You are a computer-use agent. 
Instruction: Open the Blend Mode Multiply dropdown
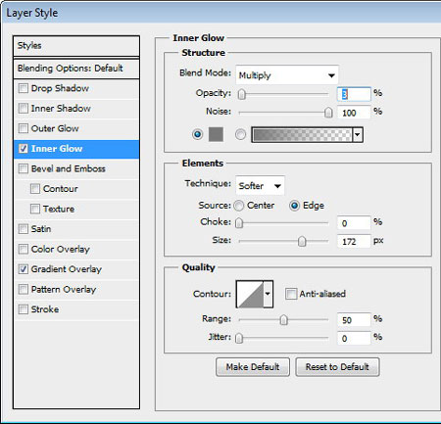tap(287, 75)
